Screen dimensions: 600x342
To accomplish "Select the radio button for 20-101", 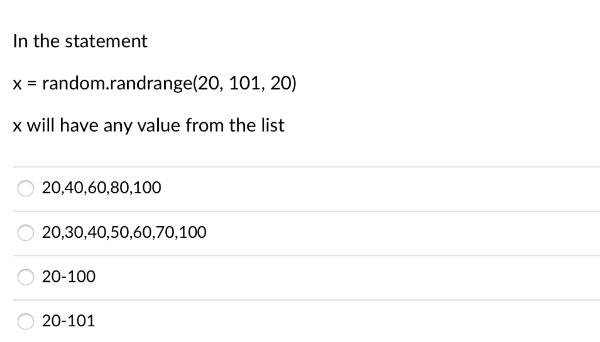I will pyautogui.click(x=25, y=321).
